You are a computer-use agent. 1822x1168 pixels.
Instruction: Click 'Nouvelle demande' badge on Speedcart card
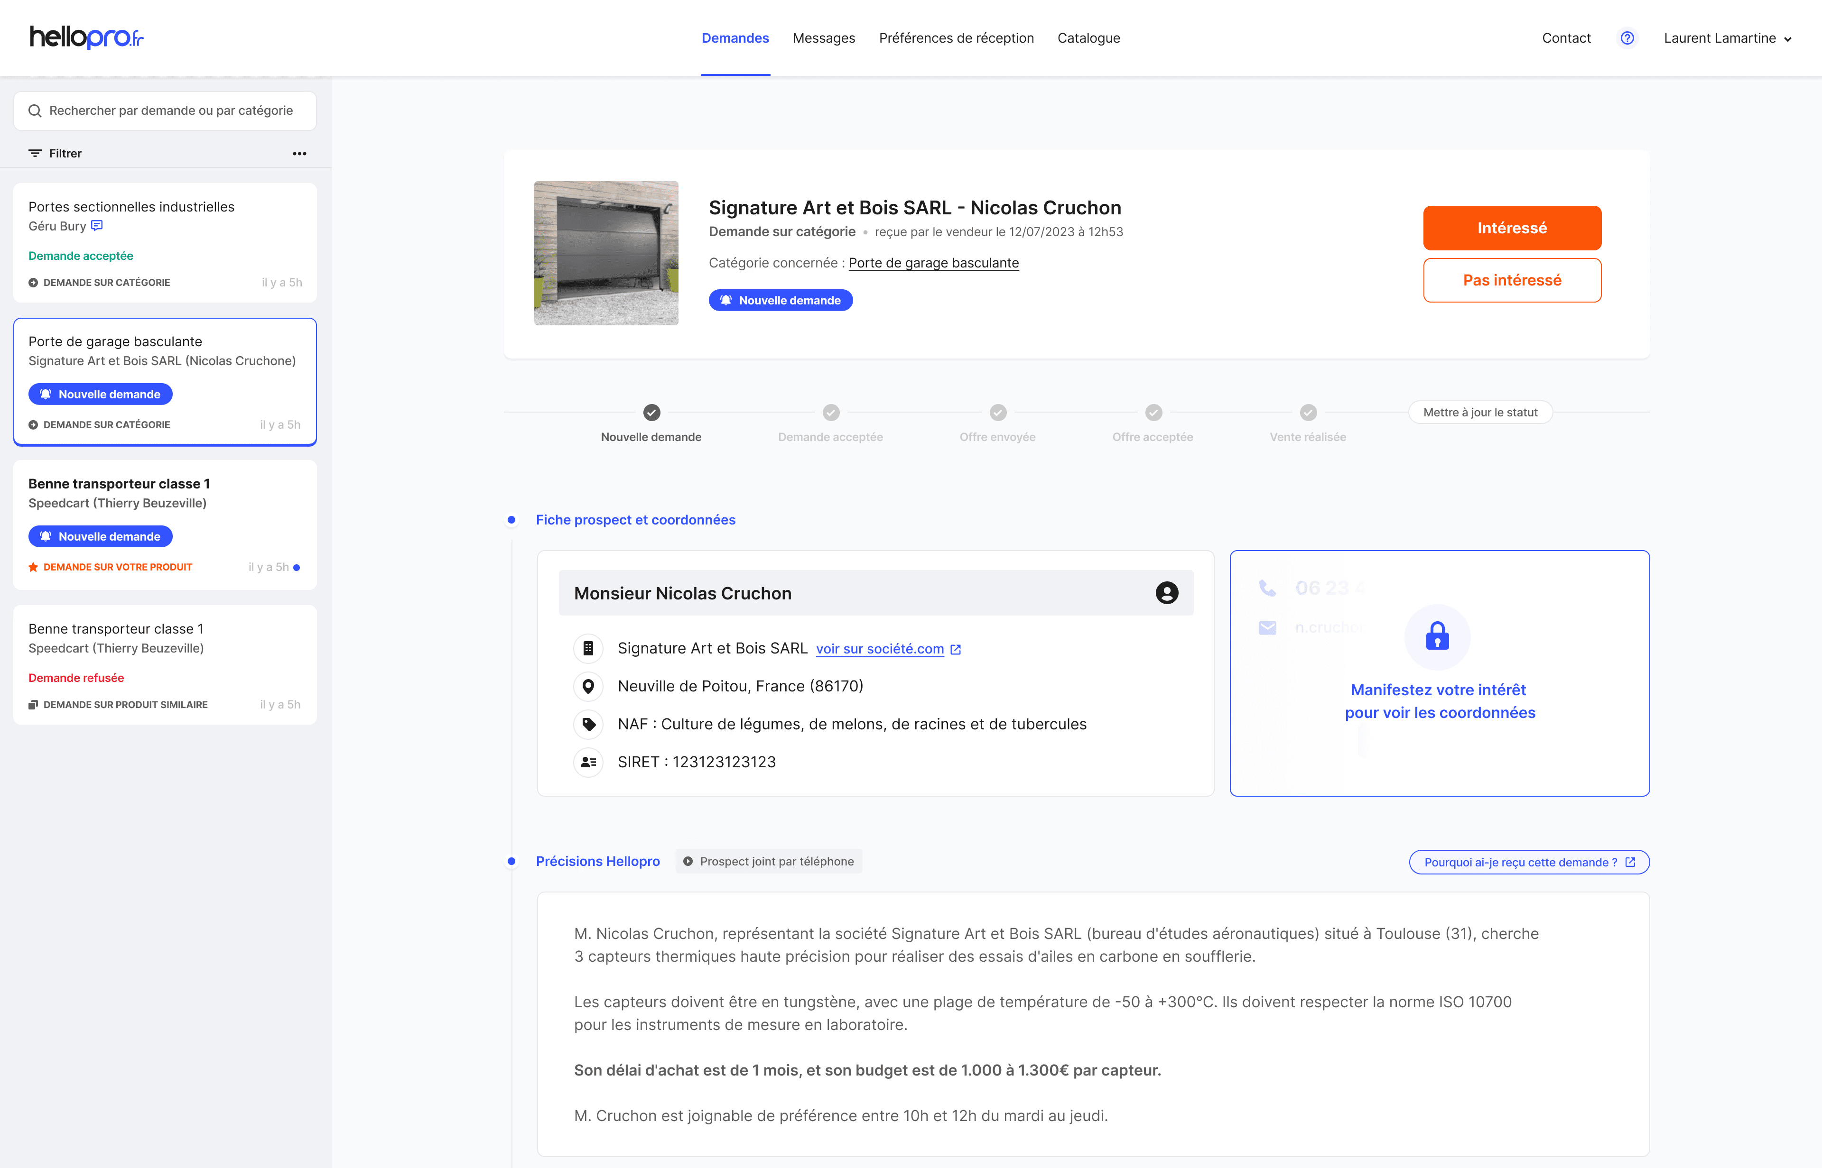click(100, 536)
